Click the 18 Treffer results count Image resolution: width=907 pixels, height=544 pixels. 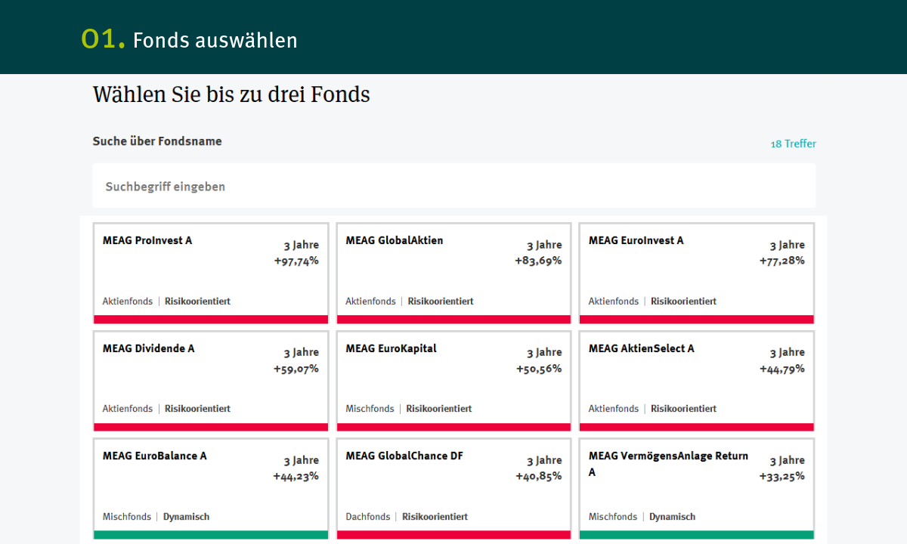tap(793, 144)
